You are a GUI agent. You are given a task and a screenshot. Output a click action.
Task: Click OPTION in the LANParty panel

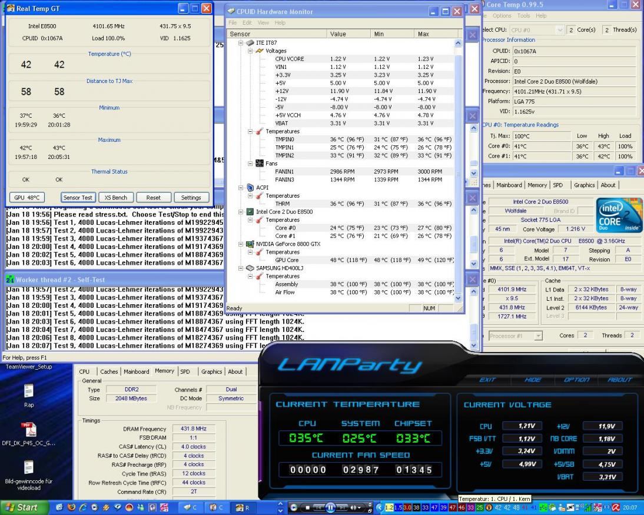[576, 380]
